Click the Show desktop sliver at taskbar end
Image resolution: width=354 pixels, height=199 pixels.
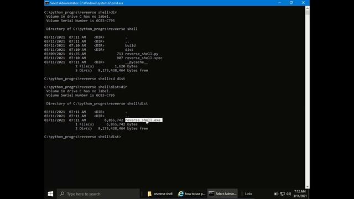[x=309, y=194]
